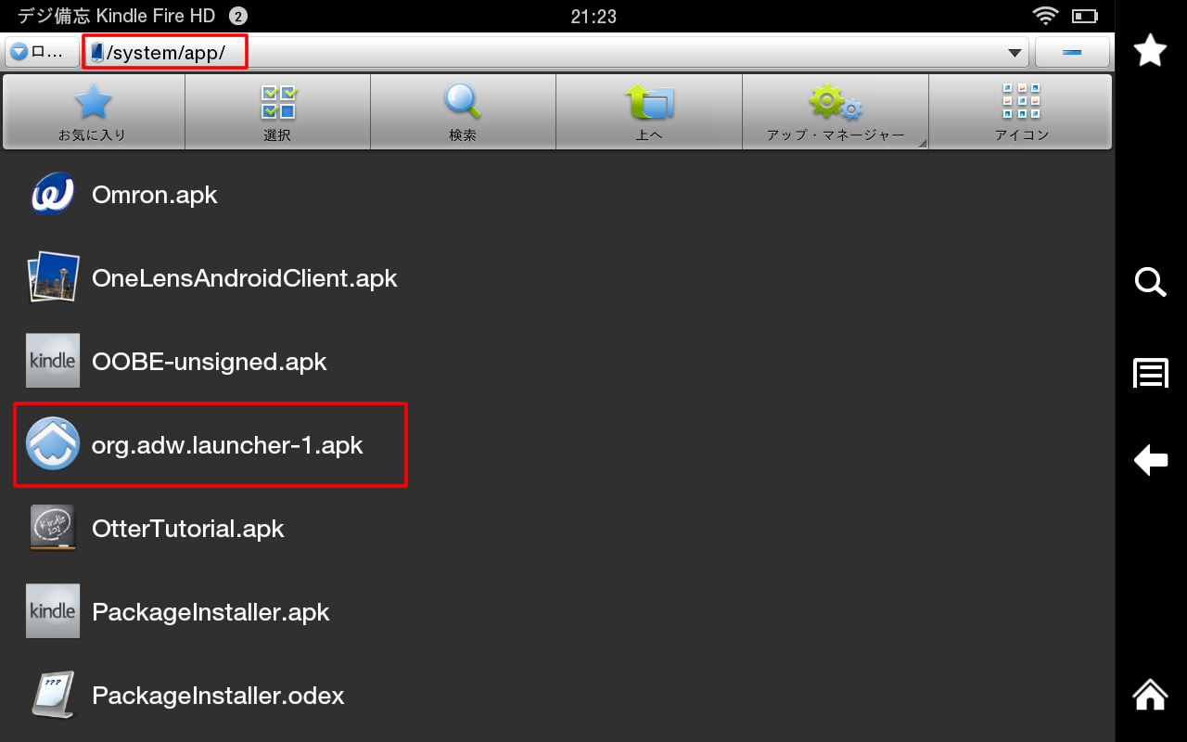Tap the back arrow in right sidebar
This screenshot has width=1187, height=742.
coord(1151,460)
